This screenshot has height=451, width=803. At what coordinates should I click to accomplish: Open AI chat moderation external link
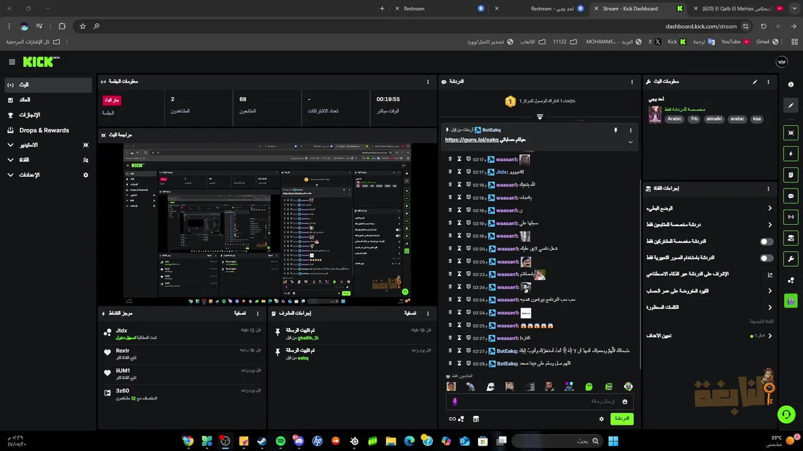click(770, 274)
